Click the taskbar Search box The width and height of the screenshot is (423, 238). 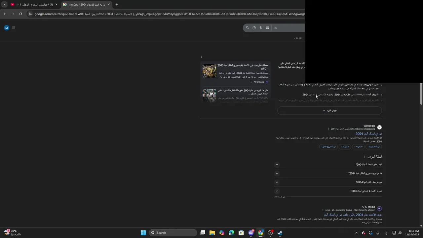173,233
